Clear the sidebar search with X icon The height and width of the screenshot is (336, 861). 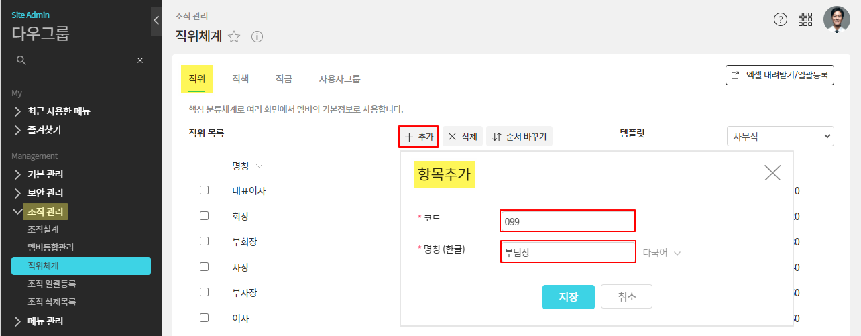pos(140,60)
